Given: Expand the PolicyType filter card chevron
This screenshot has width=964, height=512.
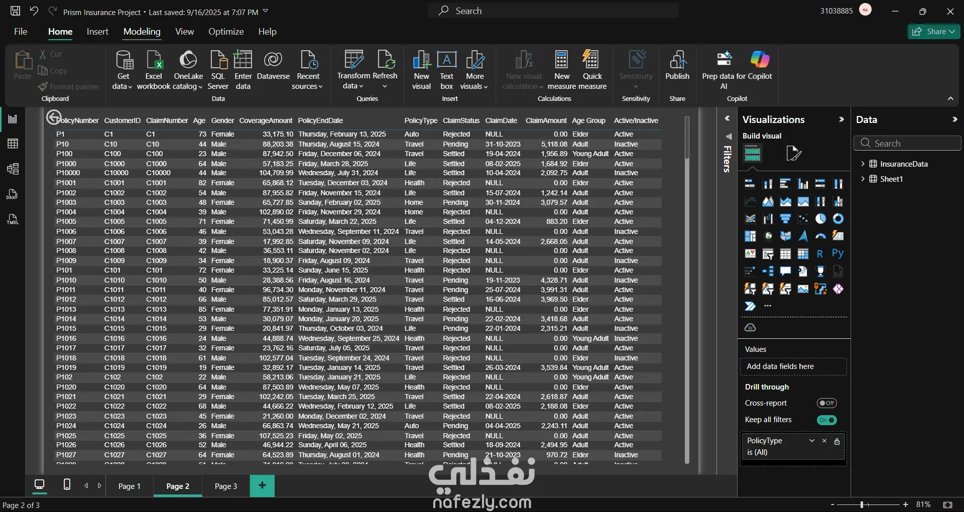Looking at the screenshot, I should (x=812, y=441).
